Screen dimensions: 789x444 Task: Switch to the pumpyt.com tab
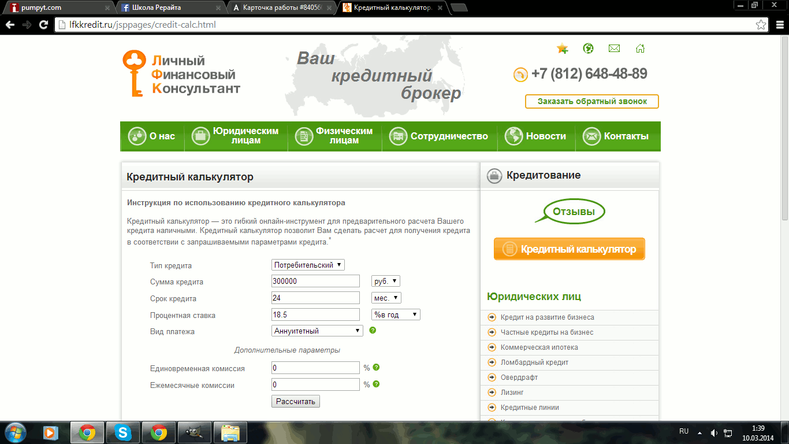pyautogui.click(x=58, y=8)
